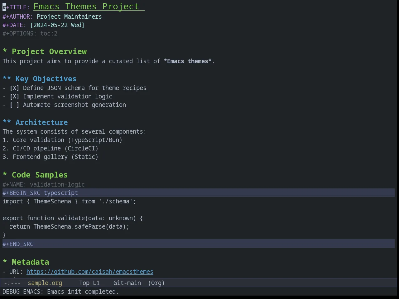
Task: Click Git-main in the mode line
Action: point(127,283)
